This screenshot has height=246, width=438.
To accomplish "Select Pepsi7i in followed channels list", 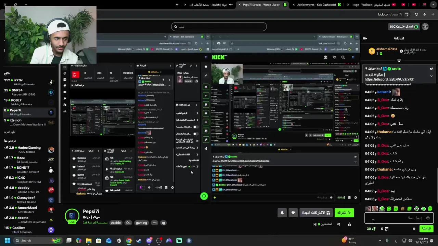I will (29, 112).
